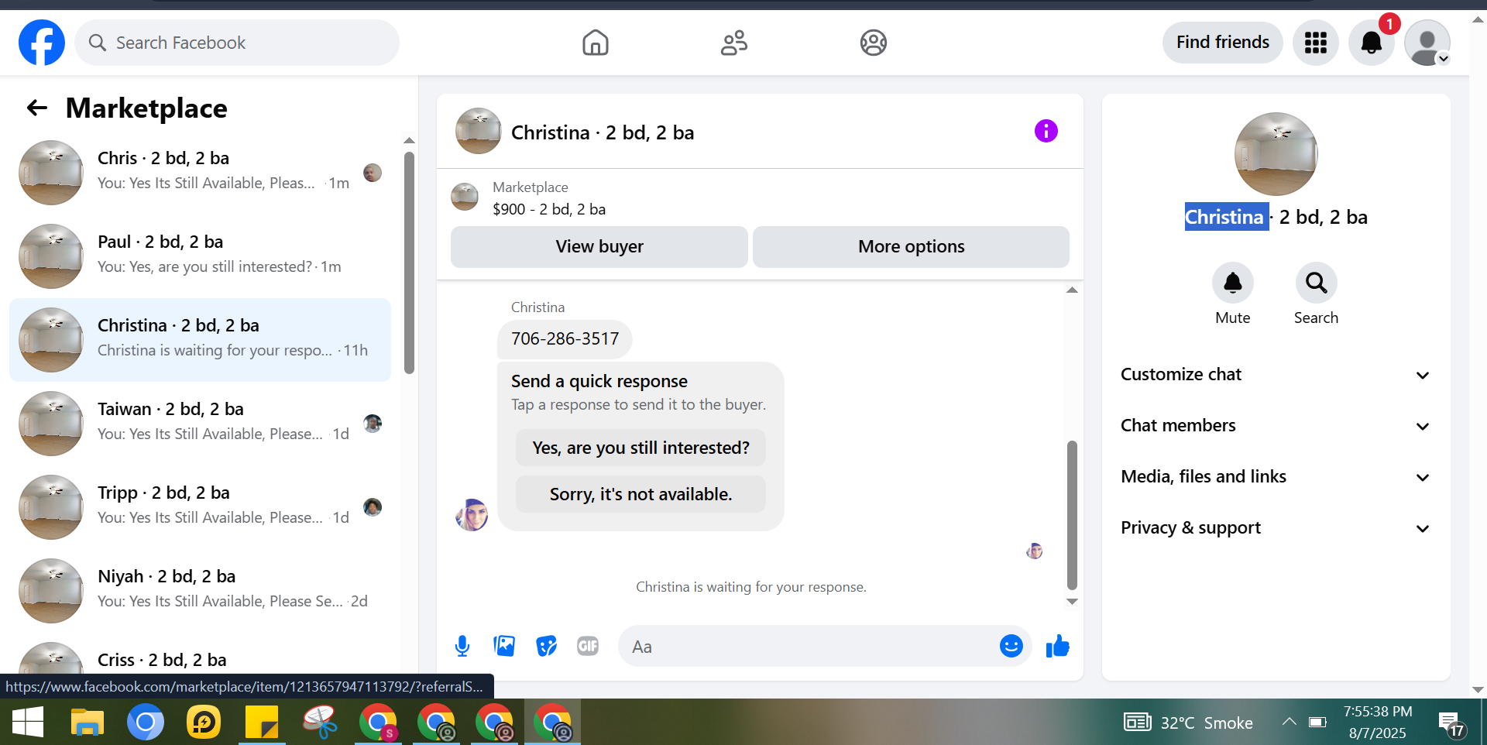The image size is (1487, 745).
Task: Open the Windows Start menu
Action: (28, 723)
